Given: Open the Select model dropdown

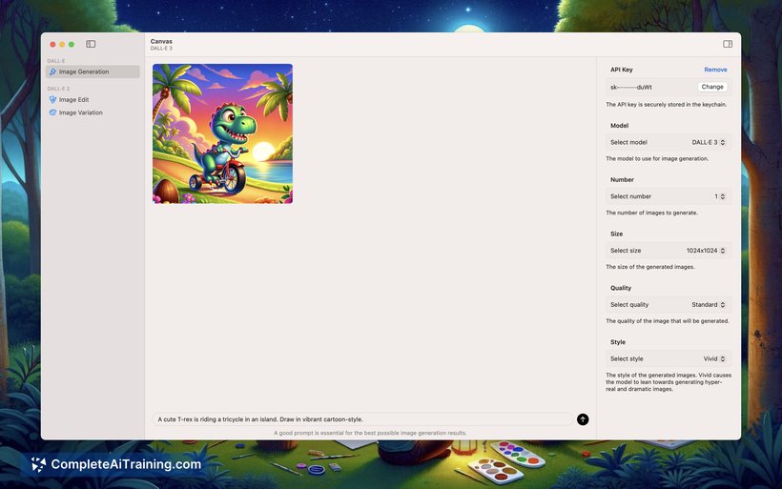Looking at the screenshot, I should [710, 142].
